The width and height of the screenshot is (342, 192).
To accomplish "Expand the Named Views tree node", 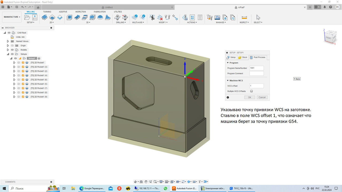I will [8, 41].
